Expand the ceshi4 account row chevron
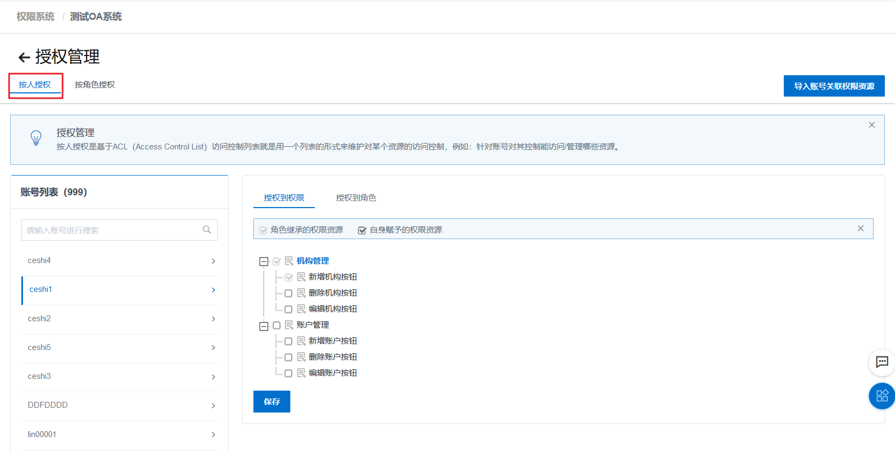This screenshot has width=895, height=452. pyautogui.click(x=213, y=261)
